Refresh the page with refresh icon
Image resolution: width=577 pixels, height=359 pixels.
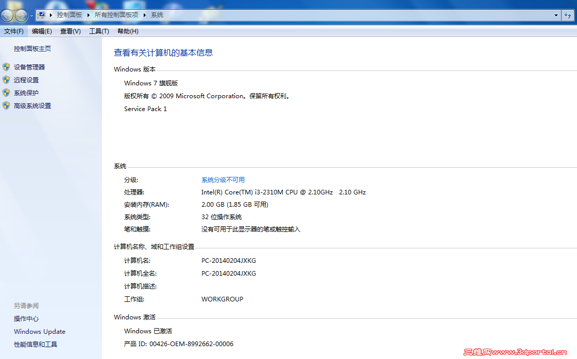pyautogui.click(x=568, y=15)
